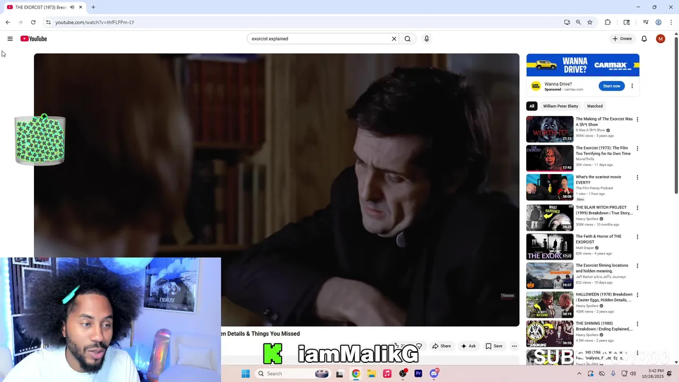679x382 pixels.
Task: Open Exorcist filming locations video title
Action: point(602,268)
